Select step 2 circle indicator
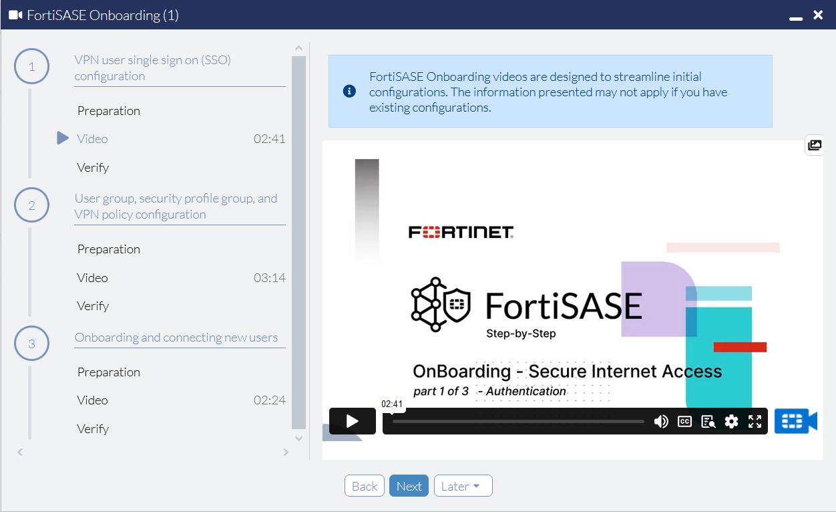 (x=31, y=205)
